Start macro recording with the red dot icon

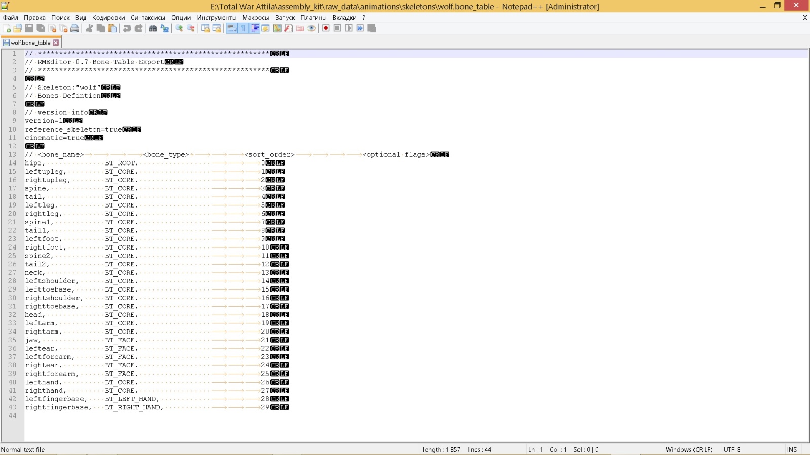[326, 28]
